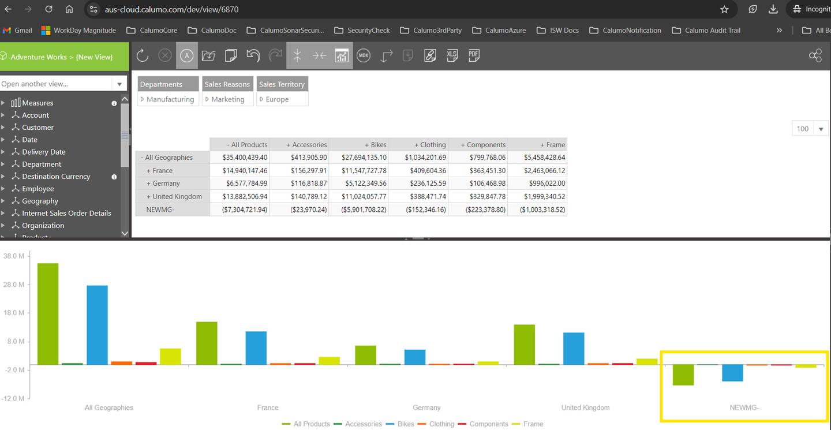The height and width of the screenshot is (430, 831).
Task: Click the share icon at top right
Action: coord(815,55)
